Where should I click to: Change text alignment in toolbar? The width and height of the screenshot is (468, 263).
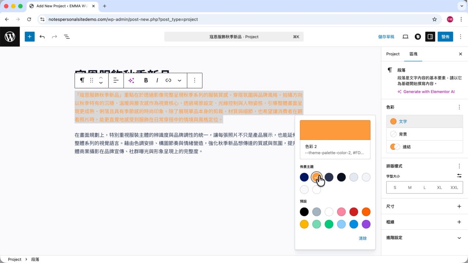click(x=116, y=80)
